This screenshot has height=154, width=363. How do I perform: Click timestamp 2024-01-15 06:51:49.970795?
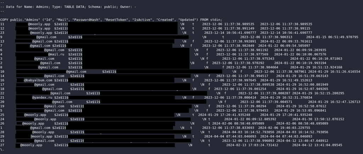pos(332,37)
